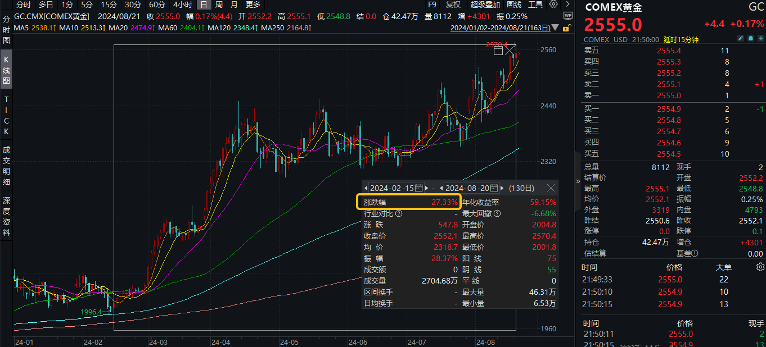
Task: Open the settings gear in the top toolbar
Action: pos(553,4)
